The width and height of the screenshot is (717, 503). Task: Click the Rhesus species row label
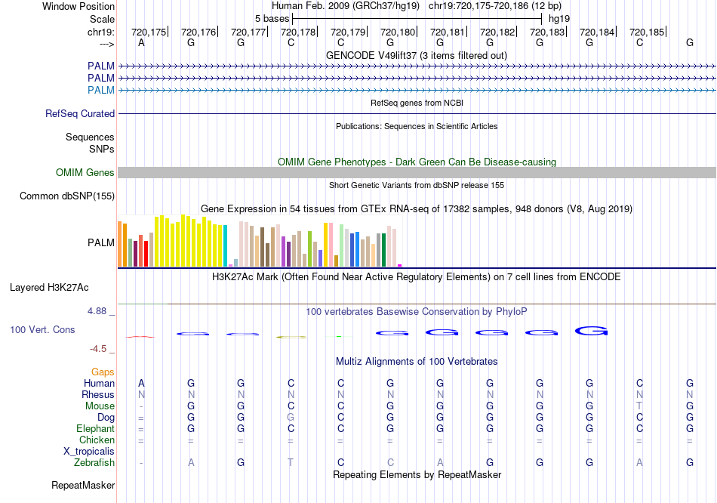coord(98,394)
